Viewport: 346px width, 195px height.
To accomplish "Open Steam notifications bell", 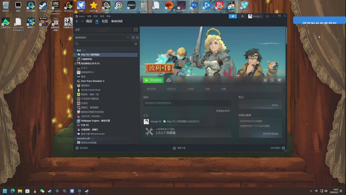I will (x=242, y=16).
